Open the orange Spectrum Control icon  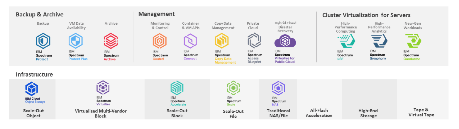point(160,41)
